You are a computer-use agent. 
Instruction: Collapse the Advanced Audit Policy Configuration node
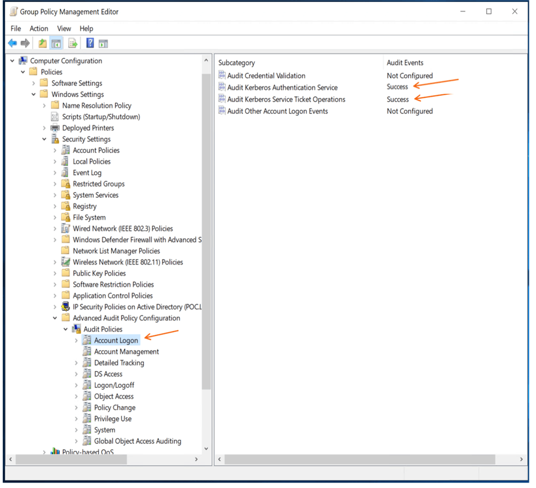tap(55, 318)
